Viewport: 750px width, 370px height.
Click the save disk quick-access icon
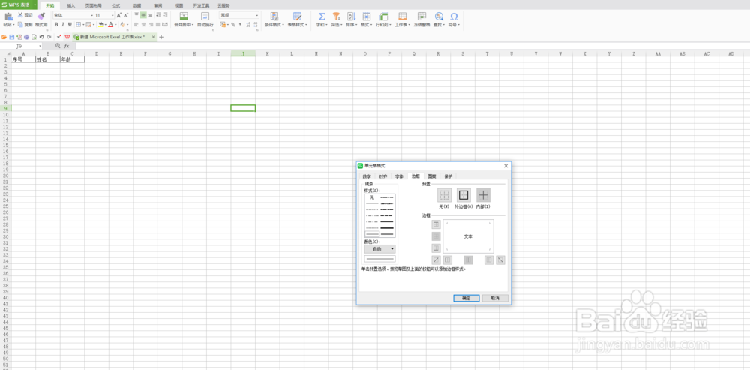[x=12, y=37]
